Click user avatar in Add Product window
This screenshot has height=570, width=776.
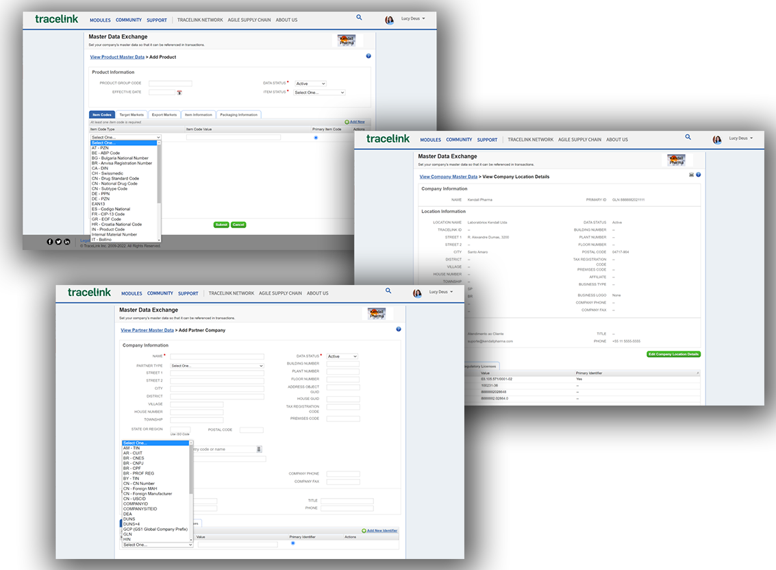pos(390,20)
